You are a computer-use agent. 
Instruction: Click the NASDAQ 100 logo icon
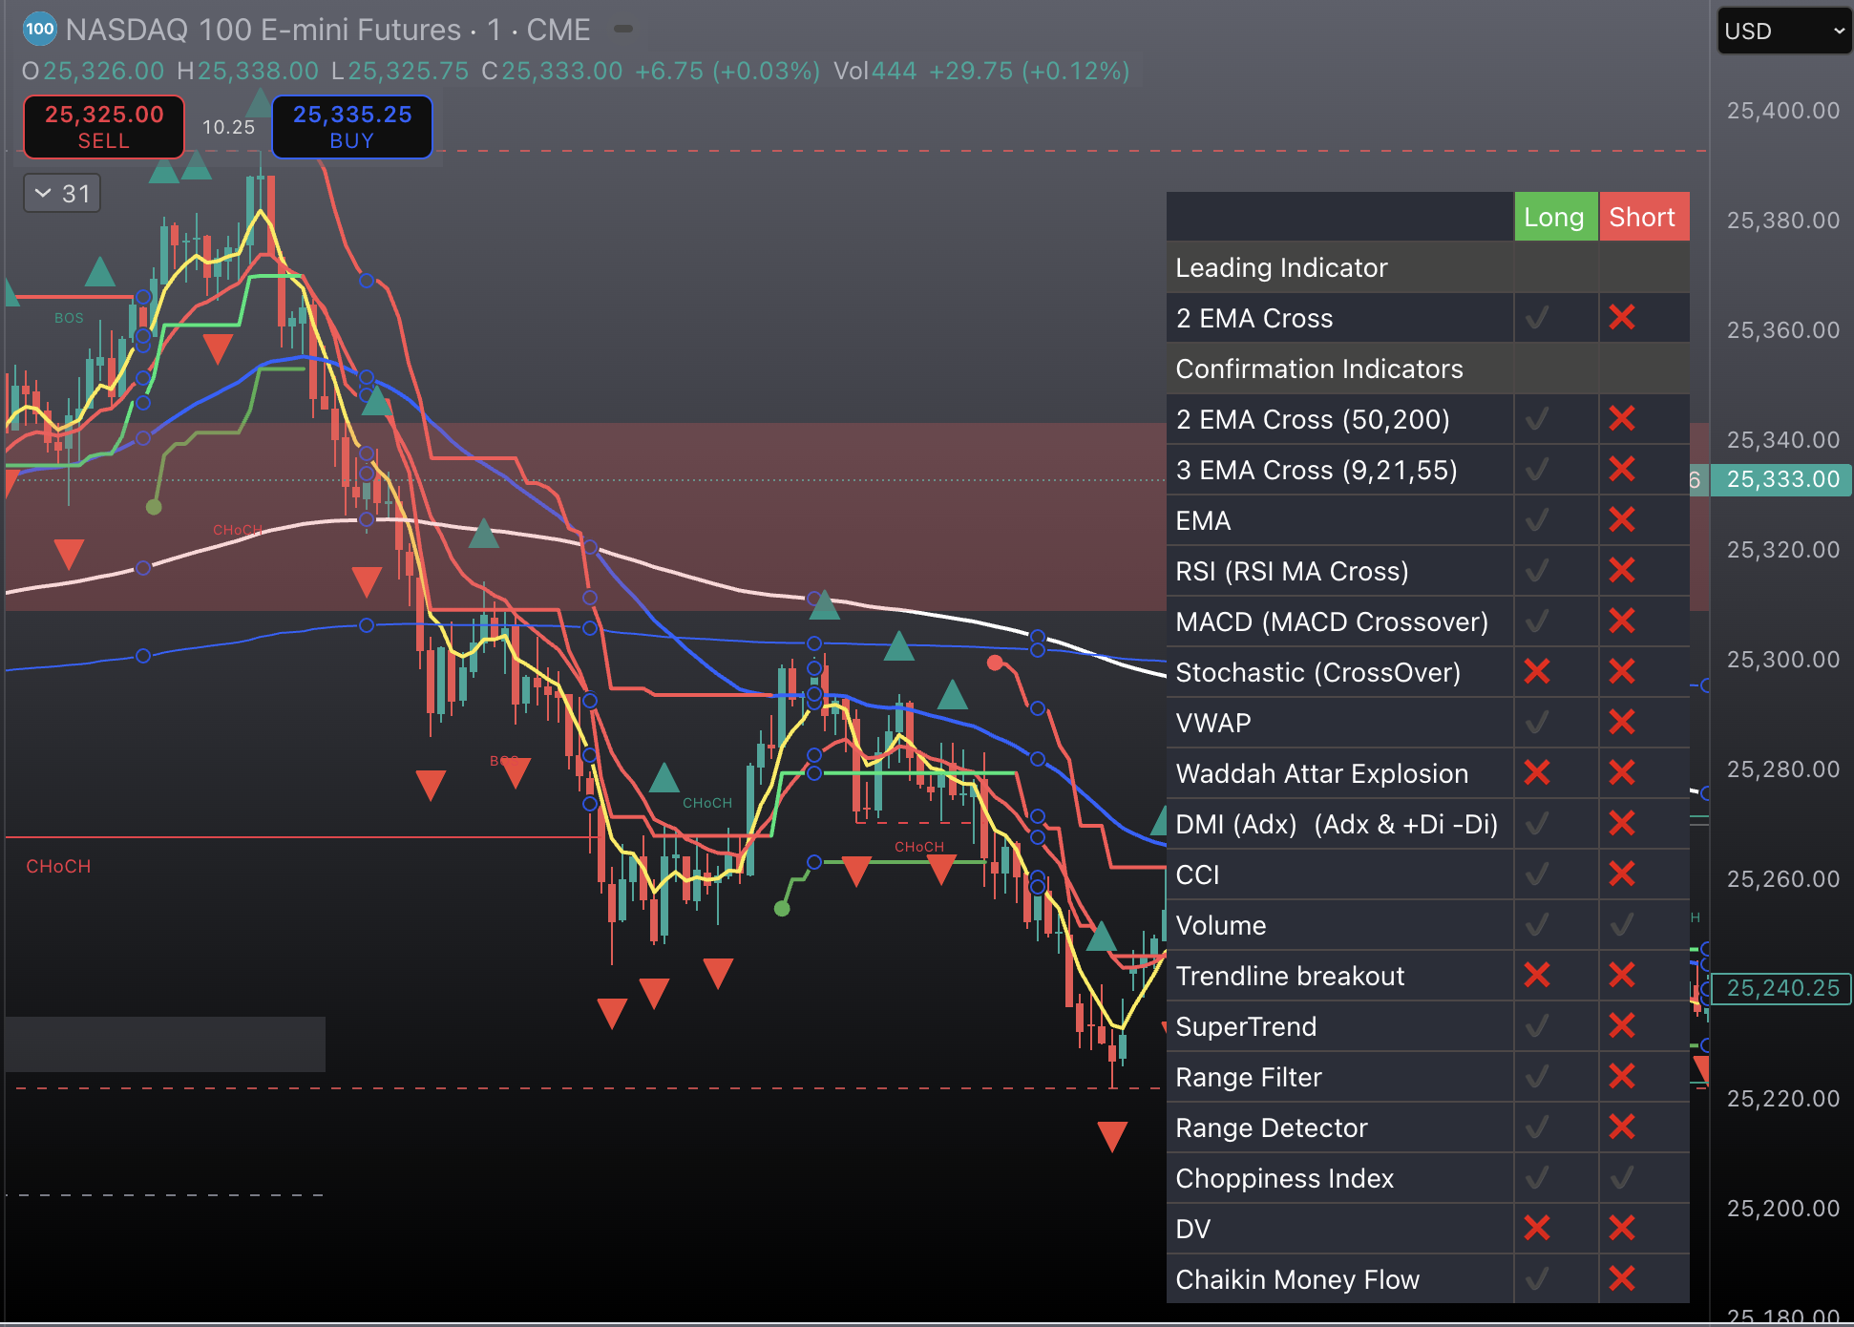pos(39,30)
